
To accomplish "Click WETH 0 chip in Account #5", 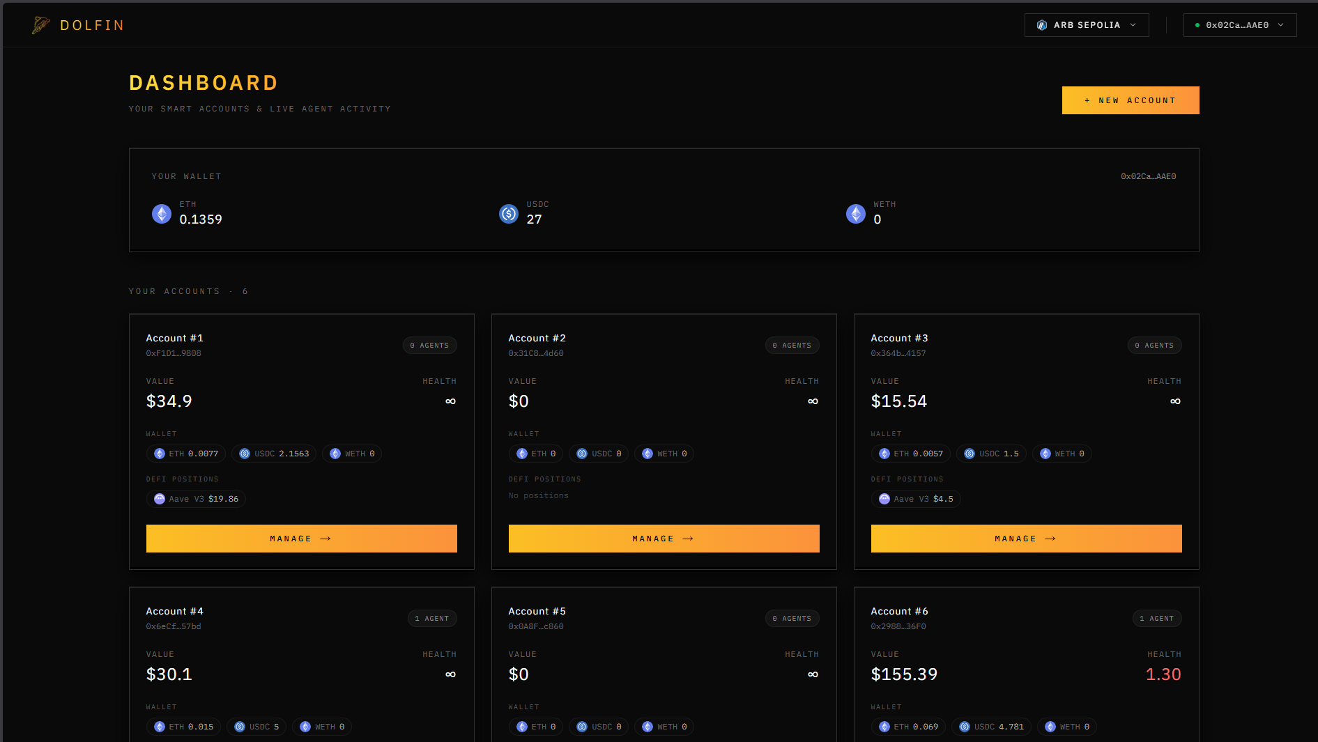I will 664,727.
